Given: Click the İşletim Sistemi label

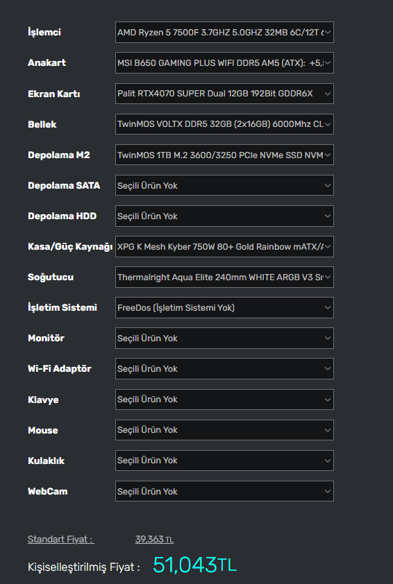Looking at the screenshot, I should 62,308.
